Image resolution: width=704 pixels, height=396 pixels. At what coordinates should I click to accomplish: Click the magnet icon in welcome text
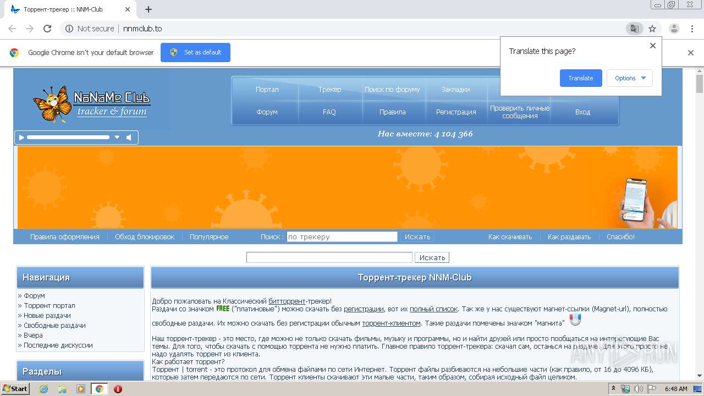pos(575,320)
